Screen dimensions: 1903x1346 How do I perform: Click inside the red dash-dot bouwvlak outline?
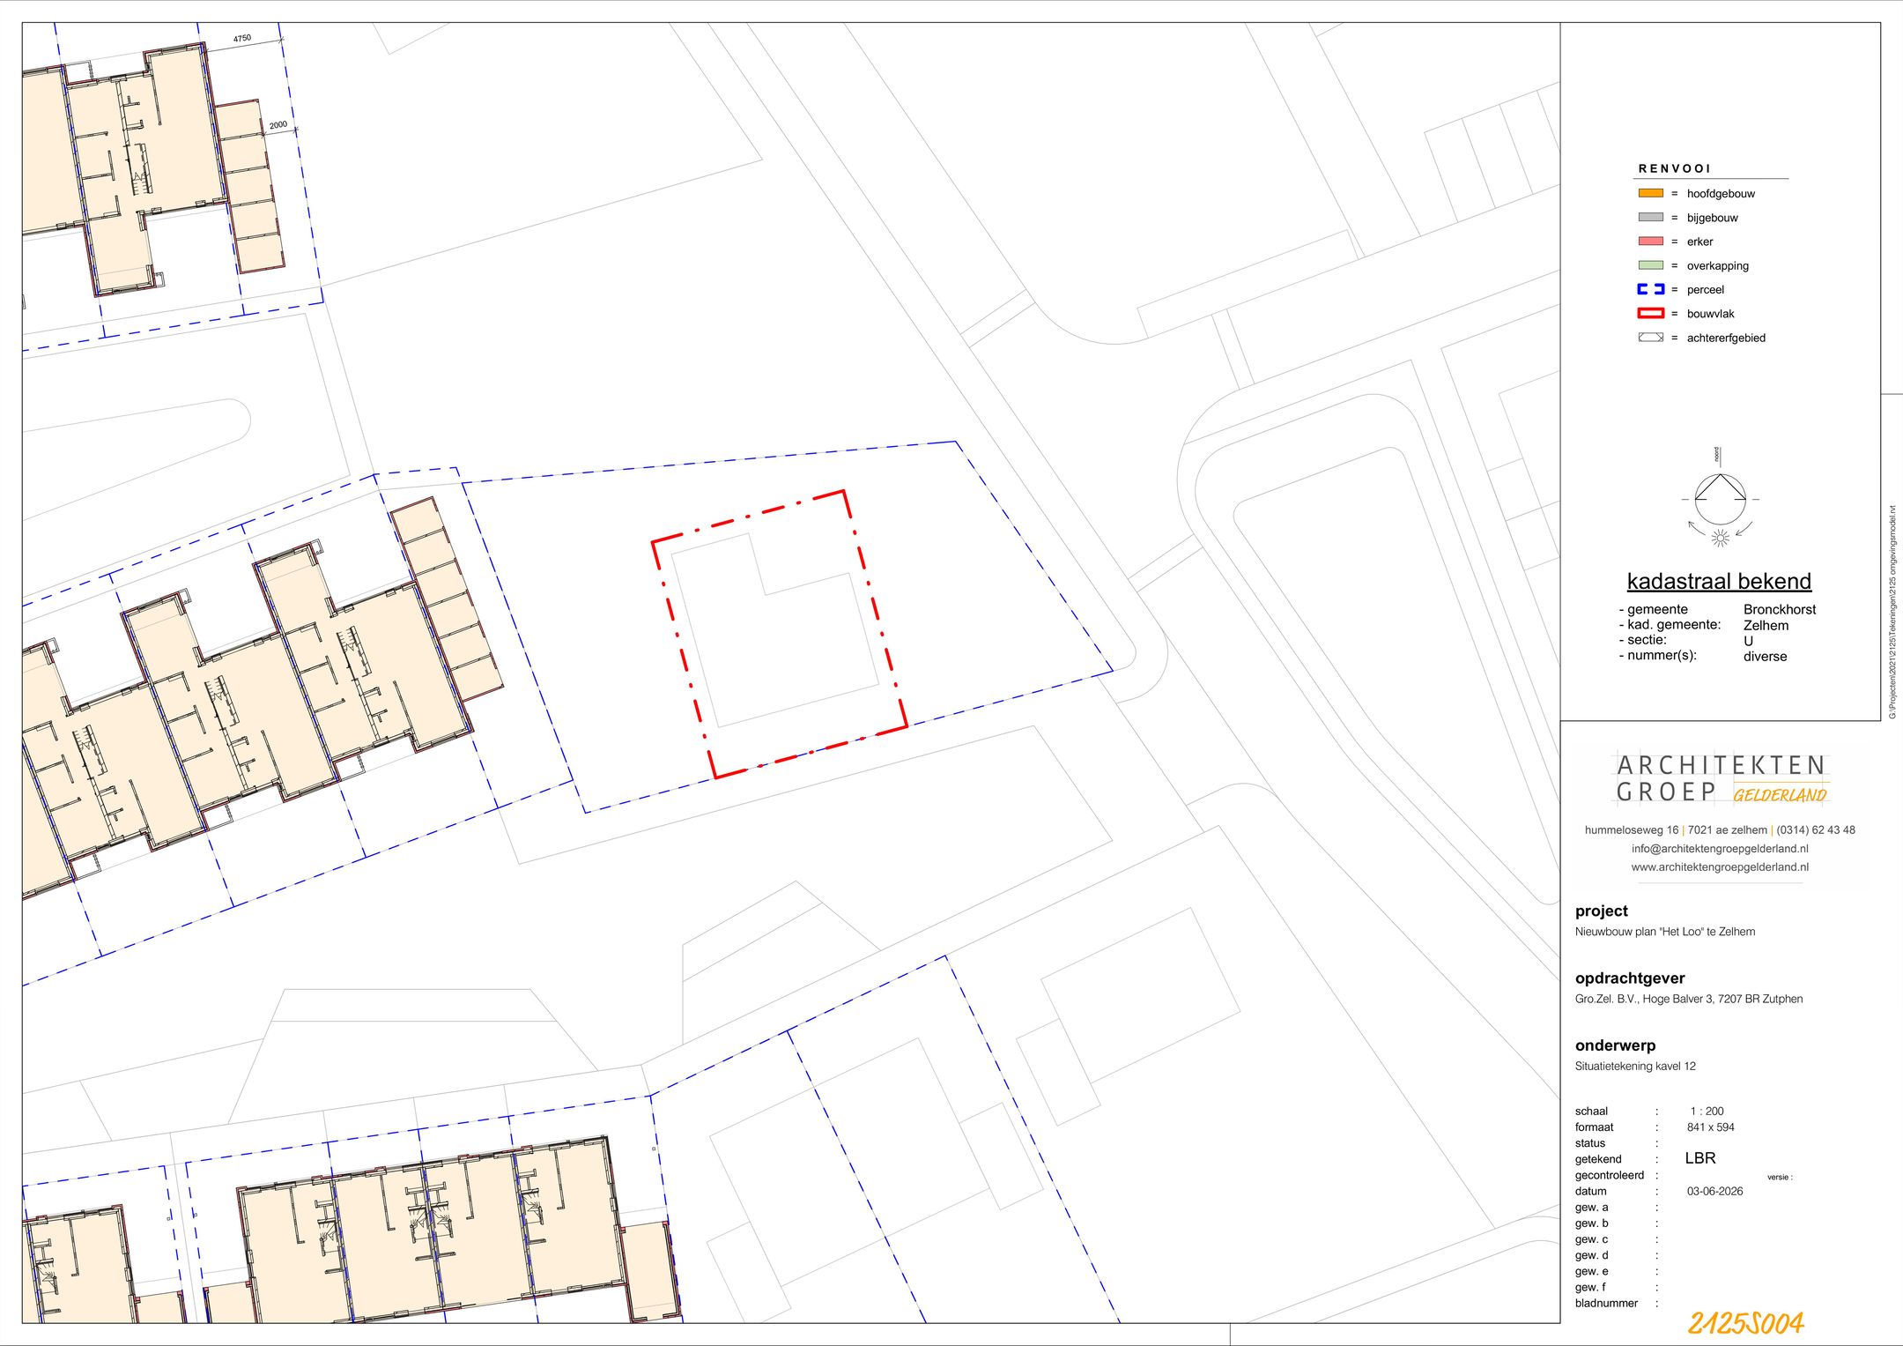[780, 634]
